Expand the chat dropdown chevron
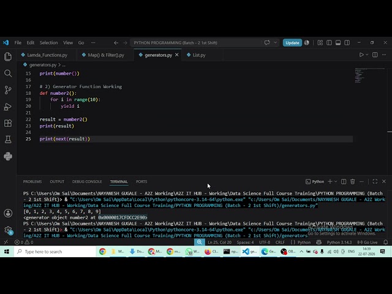The height and width of the screenshot is (294, 392). coord(275,42)
